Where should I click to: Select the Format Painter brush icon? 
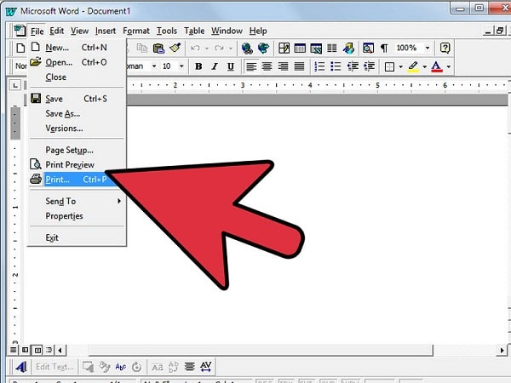175,49
